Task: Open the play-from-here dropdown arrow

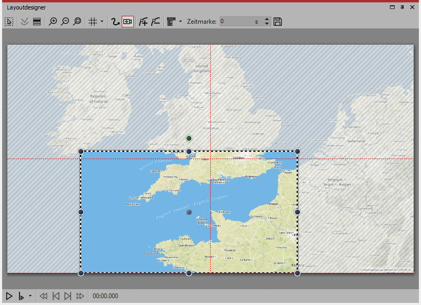Action: [30, 296]
